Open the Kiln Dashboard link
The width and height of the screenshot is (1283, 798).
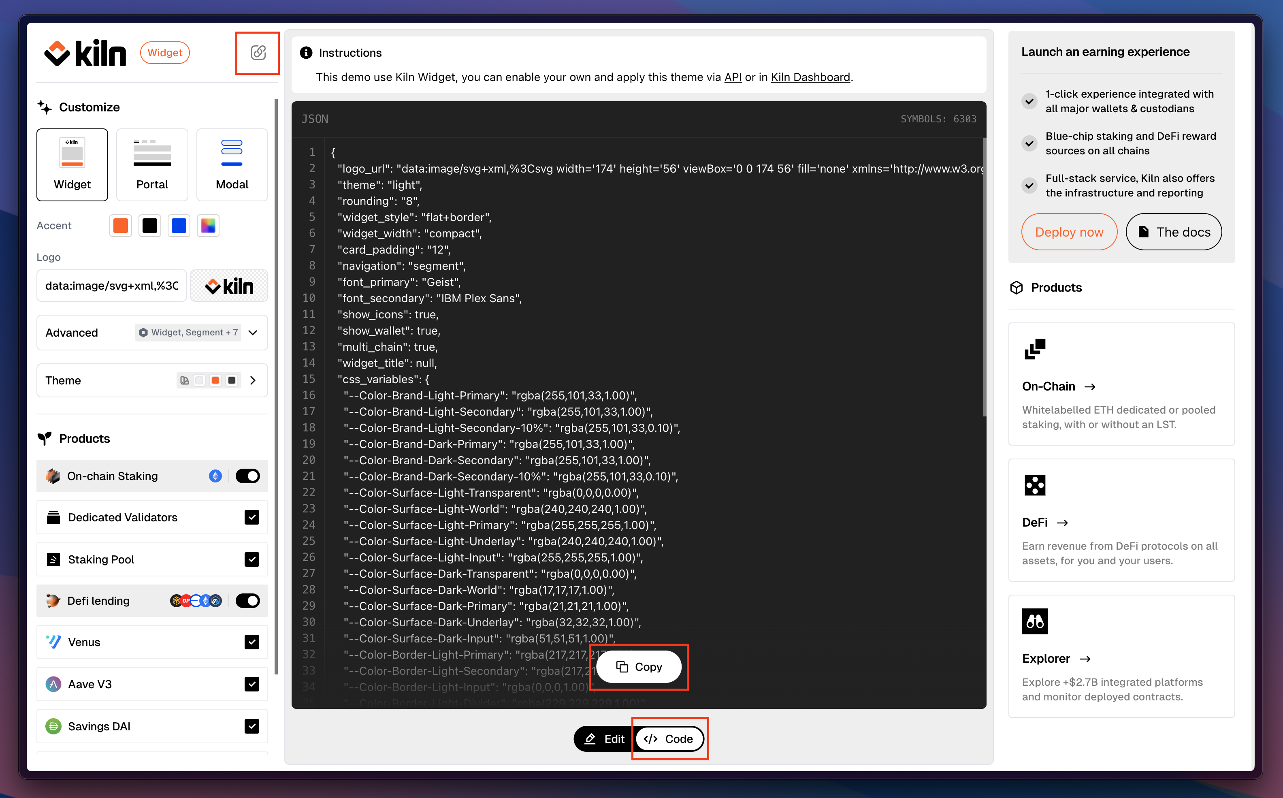point(810,77)
